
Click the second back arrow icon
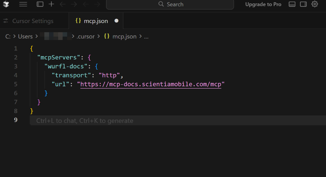tap(86, 4)
